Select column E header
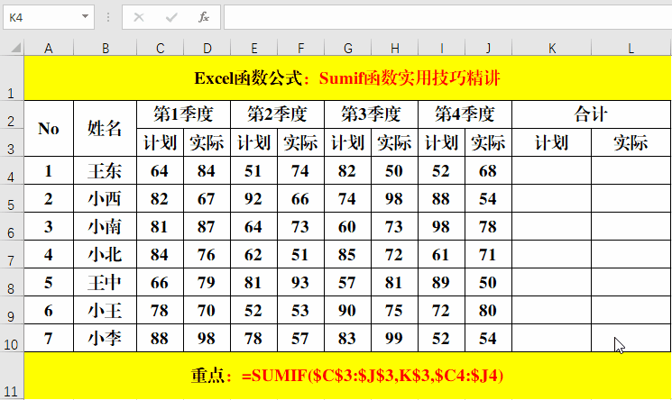 pos(254,48)
